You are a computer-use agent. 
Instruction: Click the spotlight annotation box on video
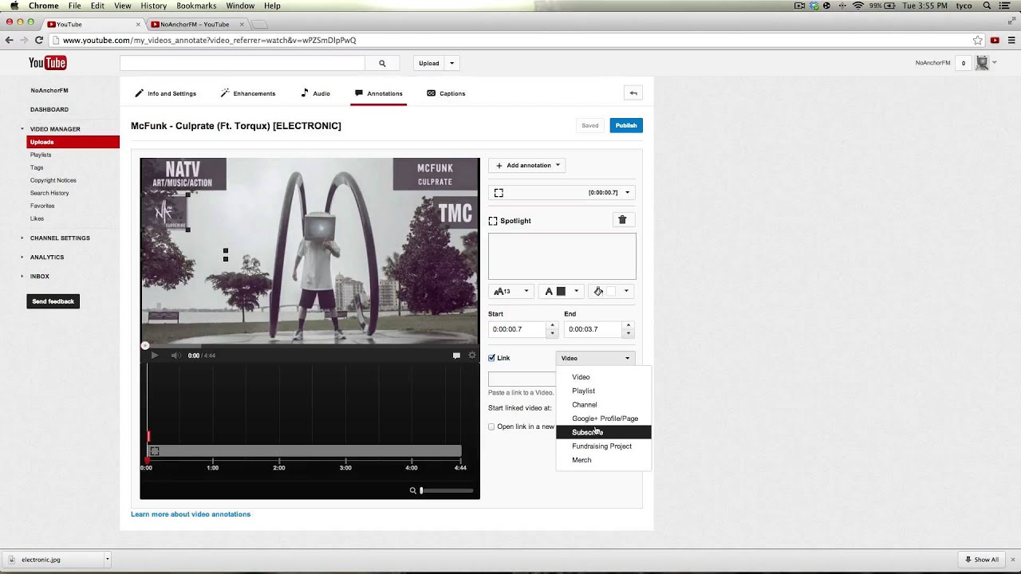point(164,212)
